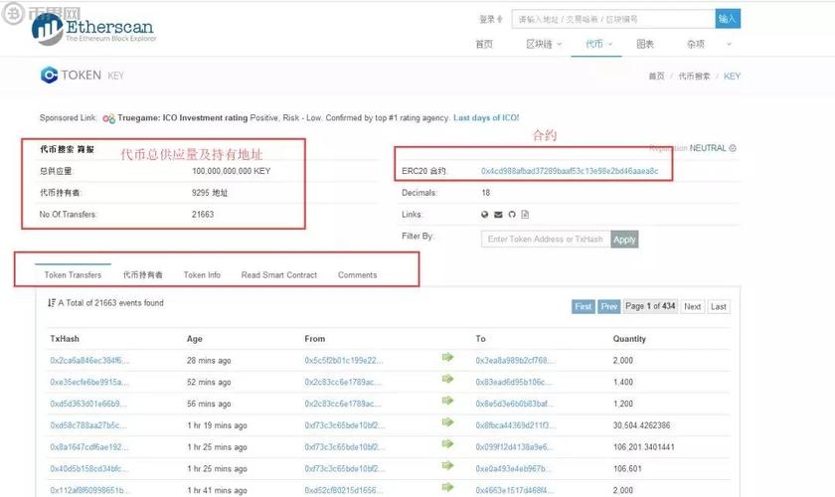Open To address 0x099f12d4138a9e6...
This screenshot has width=835, height=497.
point(514,447)
